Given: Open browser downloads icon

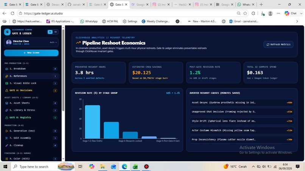Looking at the screenshot, I should 262,13.
